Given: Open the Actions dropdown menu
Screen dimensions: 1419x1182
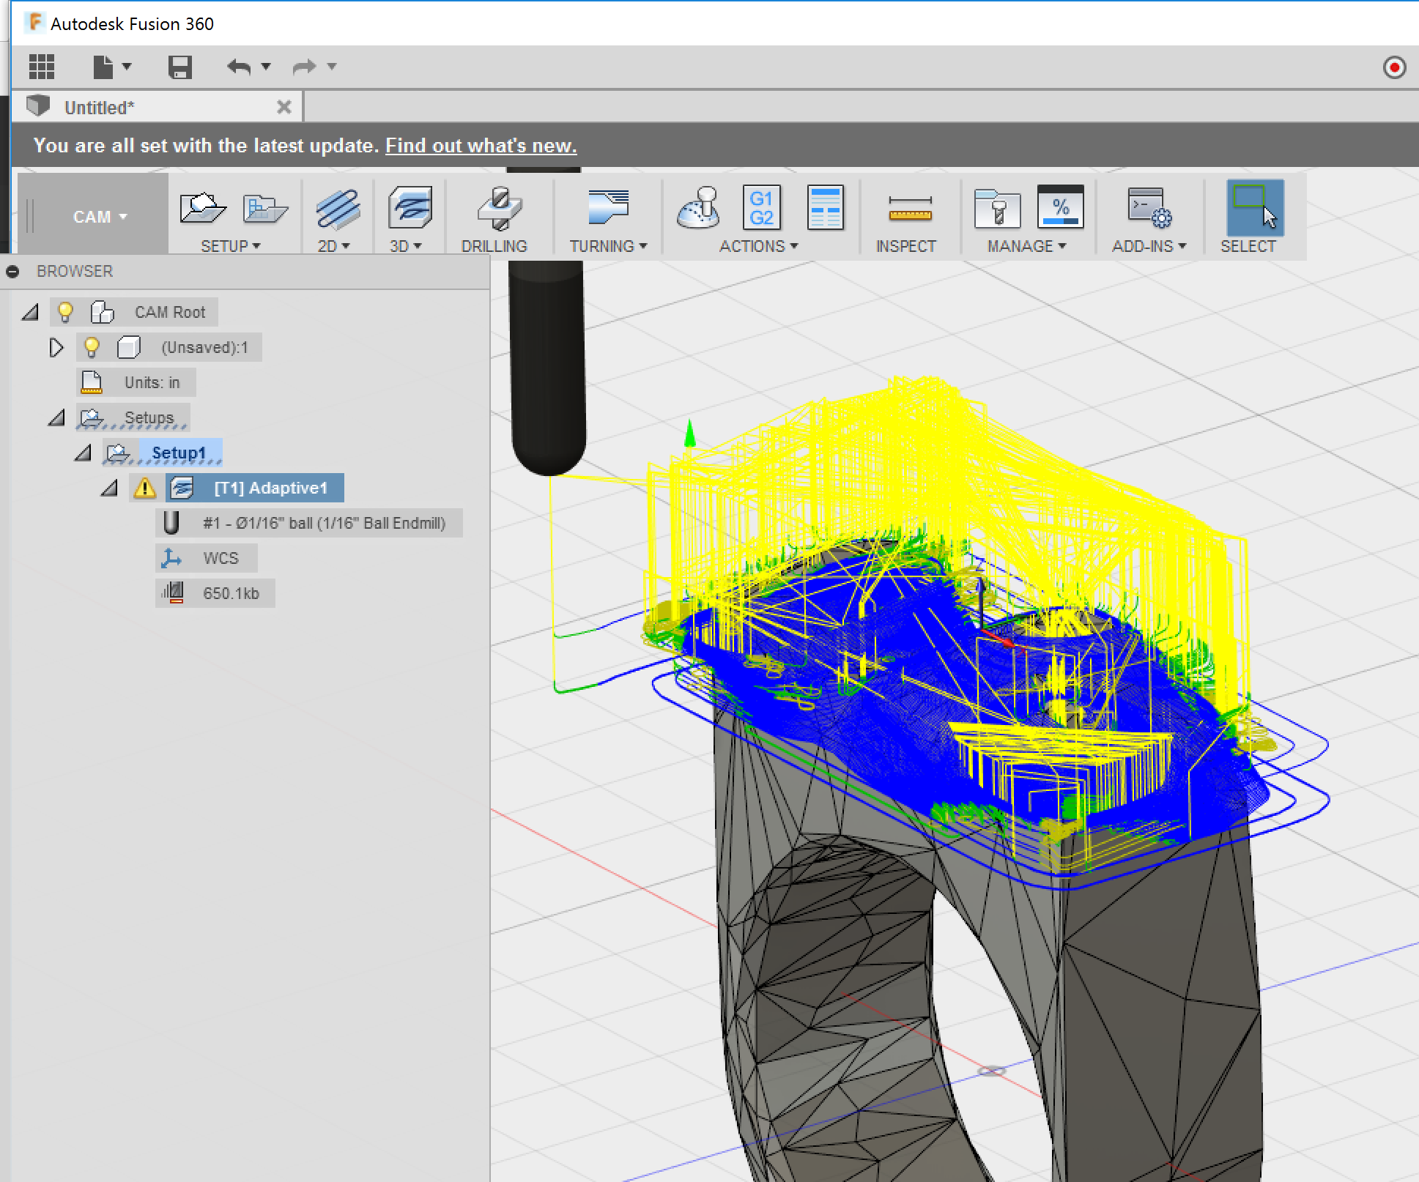Looking at the screenshot, I should click(758, 246).
